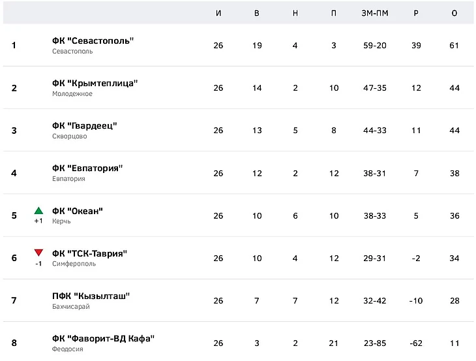
Task: Sort by the "О" points column header
Action: tap(454, 13)
